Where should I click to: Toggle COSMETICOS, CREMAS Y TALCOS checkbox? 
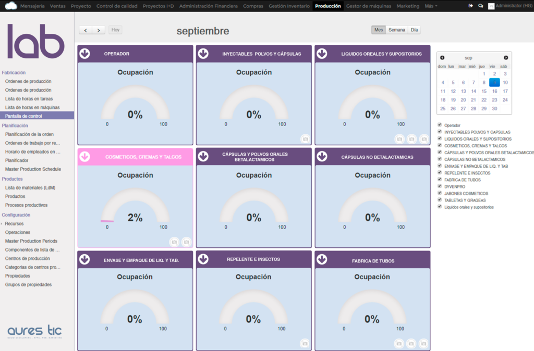click(x=440, y=145)
